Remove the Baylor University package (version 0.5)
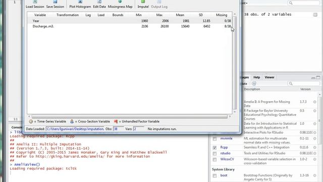The image size is (323, 182). pos(315,111)
